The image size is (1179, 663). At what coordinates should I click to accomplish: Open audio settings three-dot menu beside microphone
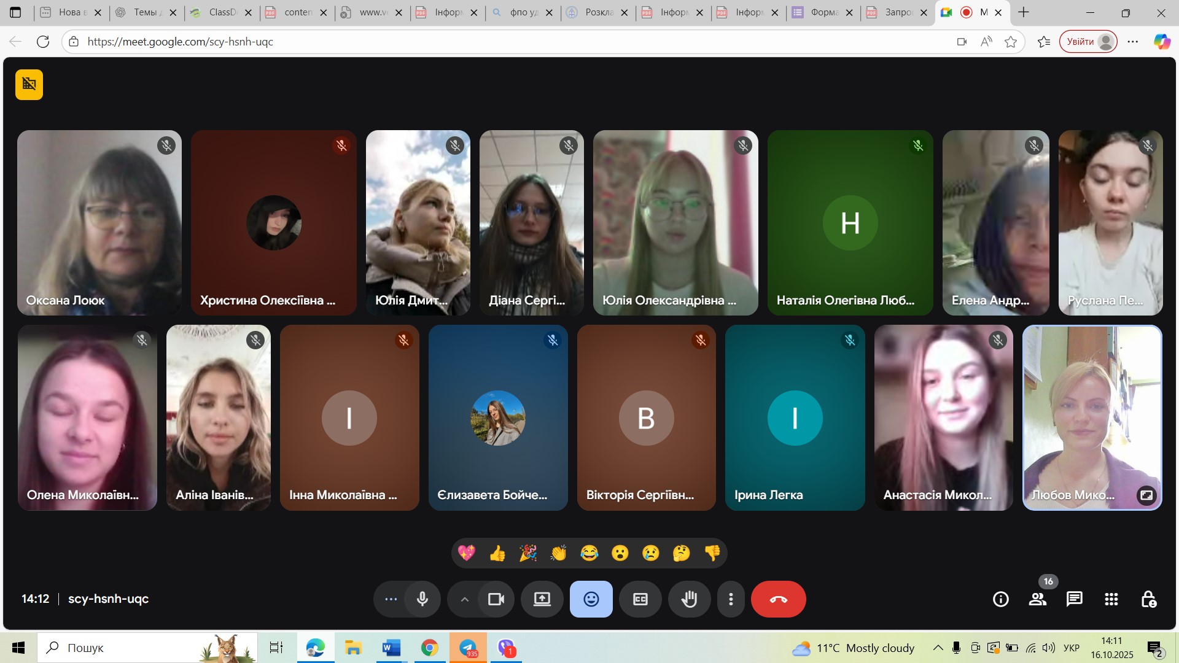(391, 599)
